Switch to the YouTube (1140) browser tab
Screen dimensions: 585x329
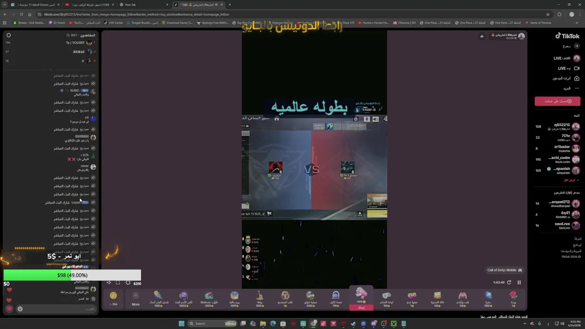89,5
